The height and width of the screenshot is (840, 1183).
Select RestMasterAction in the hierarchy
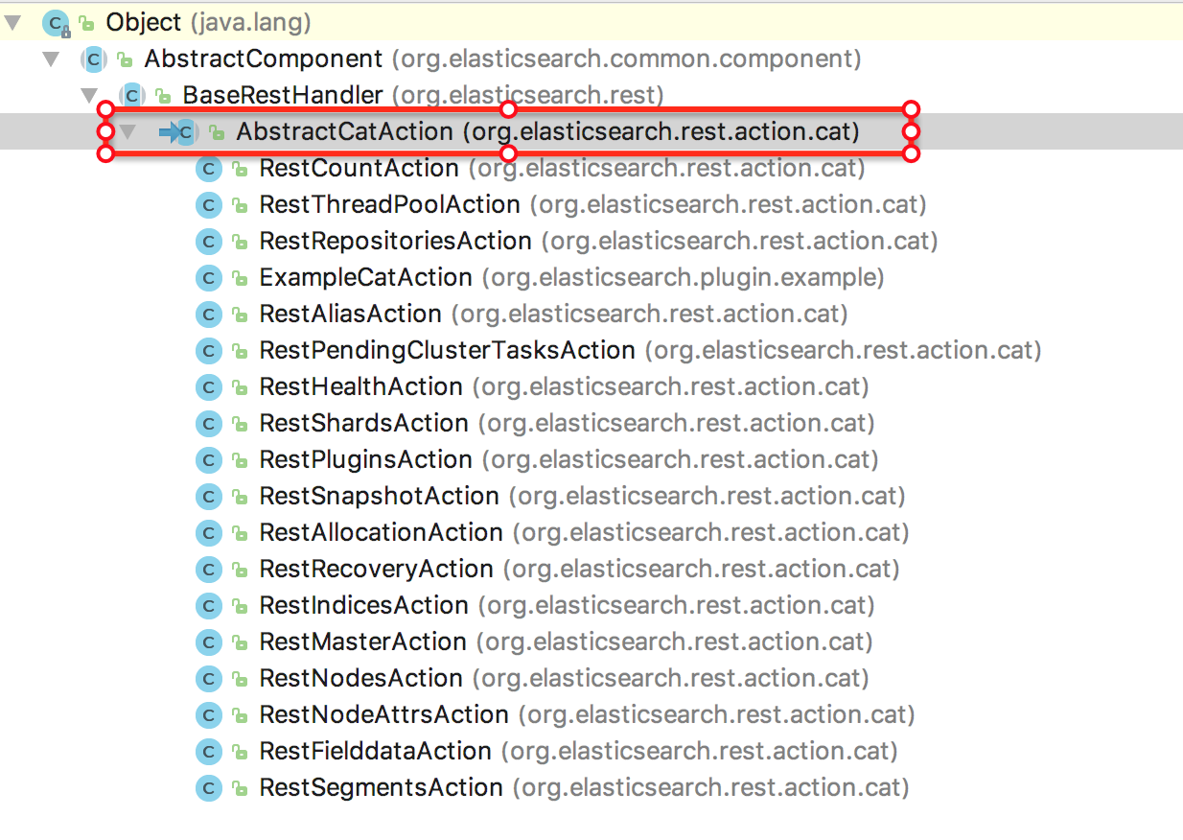tap(566, 642)
